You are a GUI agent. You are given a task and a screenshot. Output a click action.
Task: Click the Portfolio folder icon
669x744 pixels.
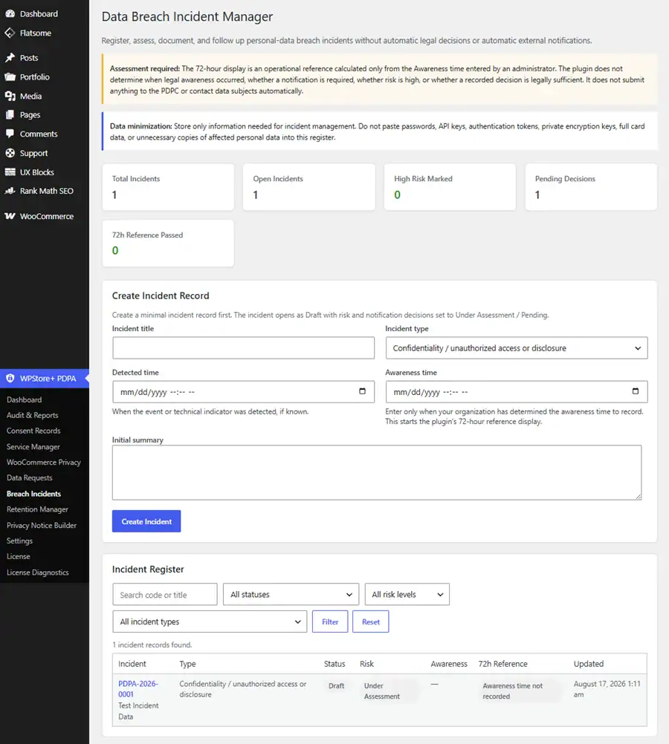pos(10,77)
